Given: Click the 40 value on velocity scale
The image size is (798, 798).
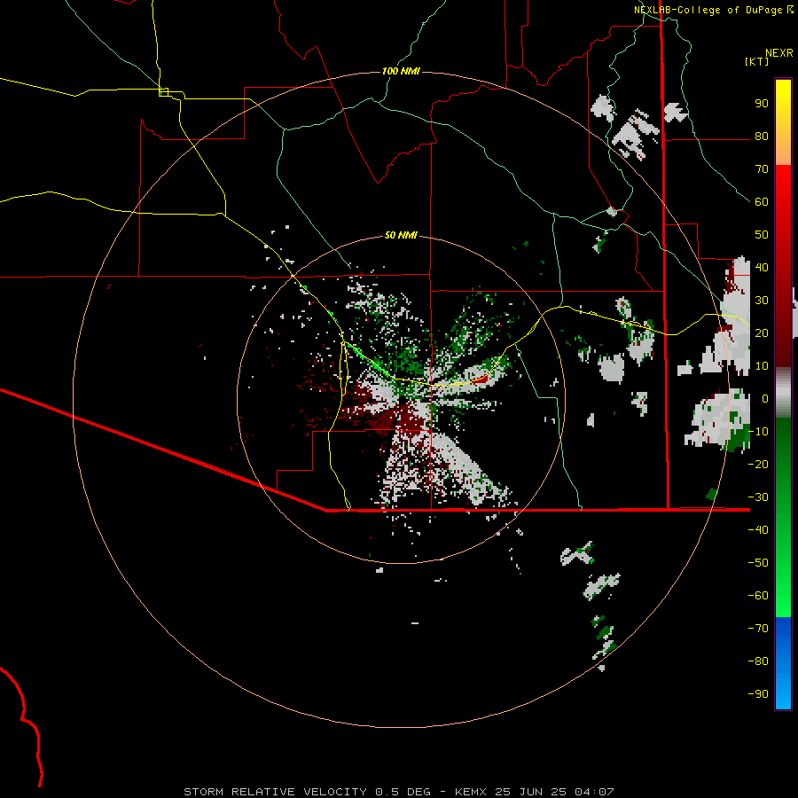Looking at the screenshot, I should pos(762,267).
